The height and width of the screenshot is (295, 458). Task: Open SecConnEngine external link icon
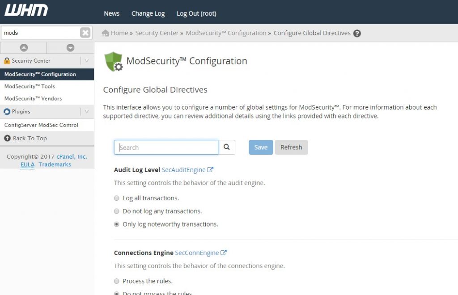click(x=224, y=253)
